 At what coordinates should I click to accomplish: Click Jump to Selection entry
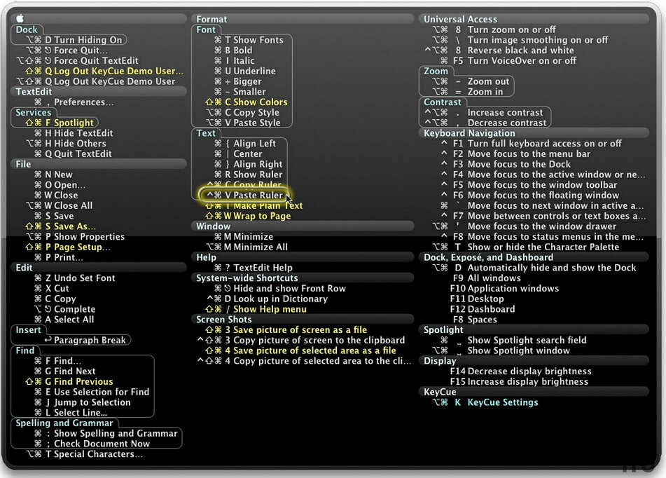(x=83, y=402)
